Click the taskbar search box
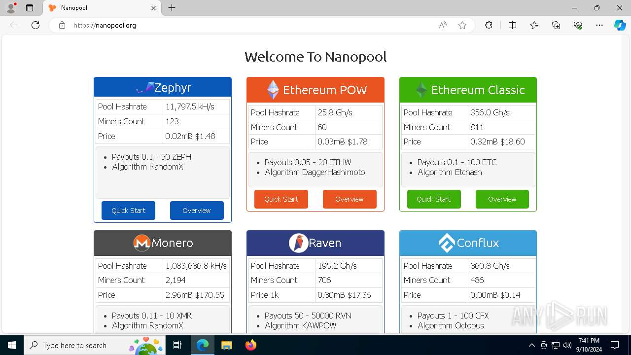The image size is (631, 355). pyautogui.click(x=95, y=345)
